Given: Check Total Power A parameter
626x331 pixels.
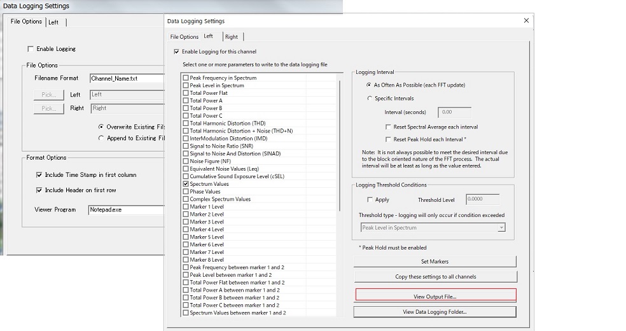Looking at the screenshot, I should click(x=186, y=101).
